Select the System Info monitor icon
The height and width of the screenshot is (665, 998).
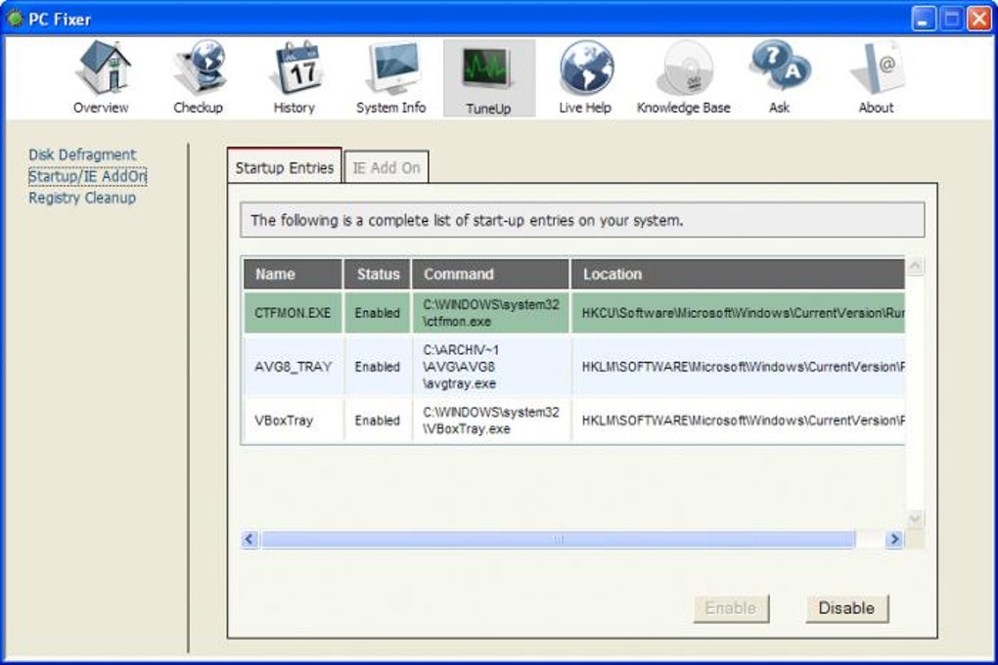[x=391, y=70]
